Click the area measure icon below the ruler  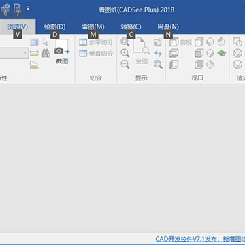pos(34,65)
